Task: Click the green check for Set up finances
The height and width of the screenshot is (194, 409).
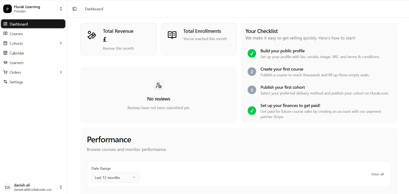Action: coord(252,111)
